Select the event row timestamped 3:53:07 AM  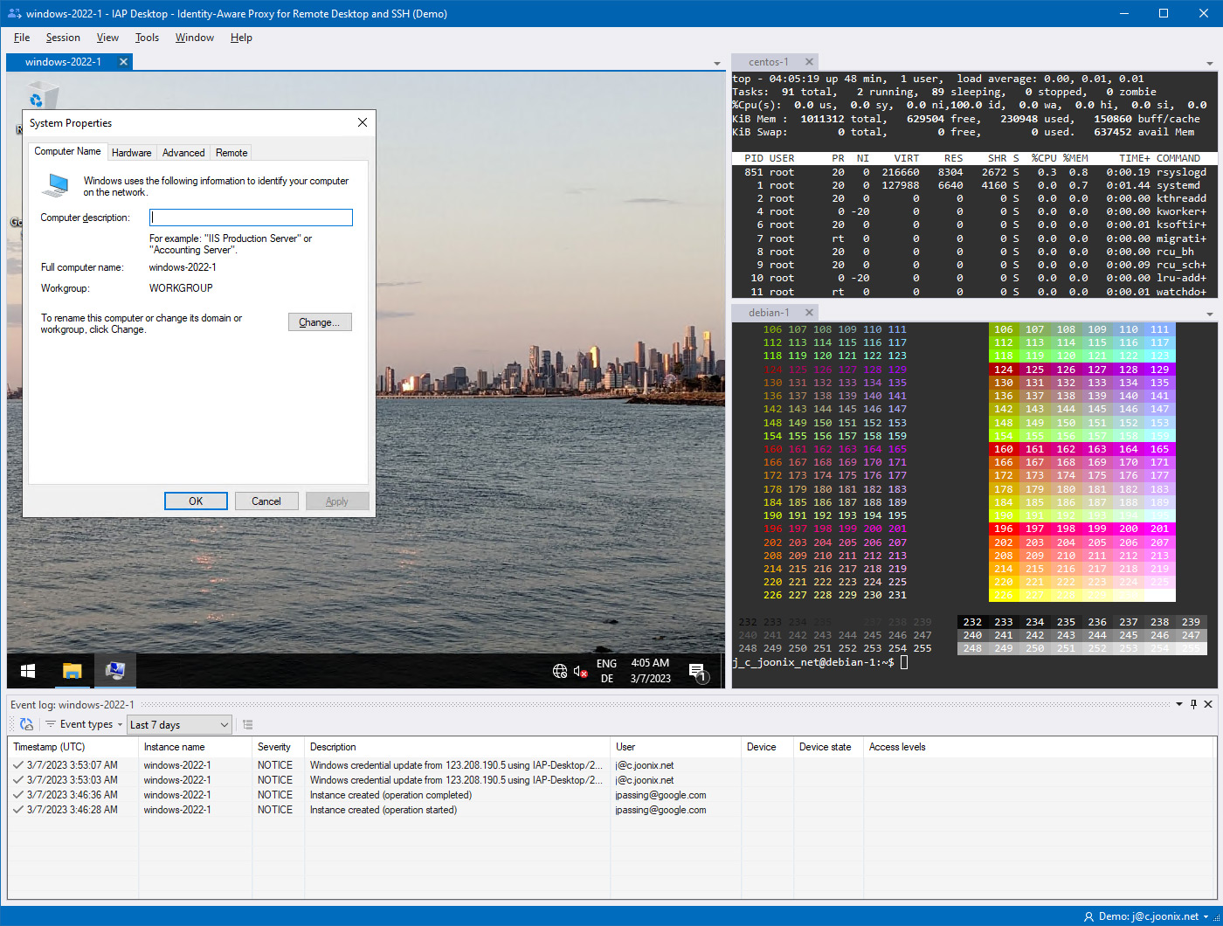611,765
